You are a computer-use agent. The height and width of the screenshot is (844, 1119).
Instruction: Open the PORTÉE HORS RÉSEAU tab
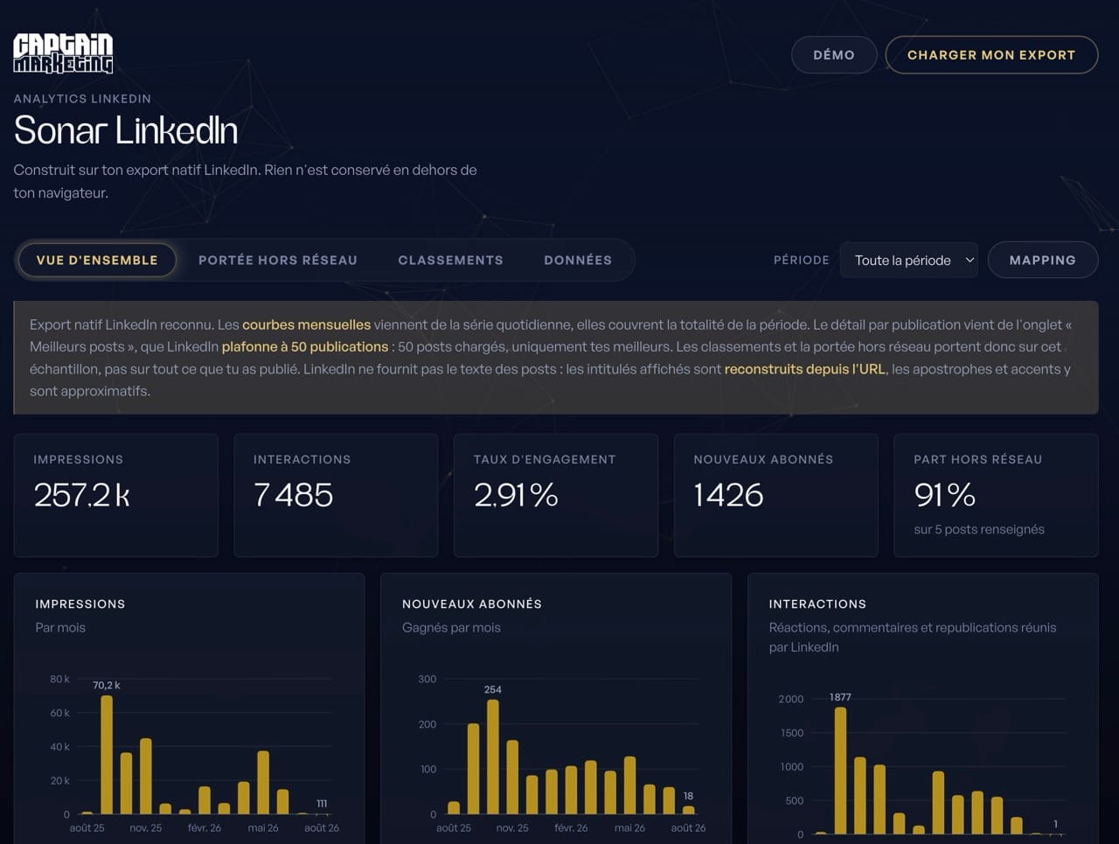[278, 260]
